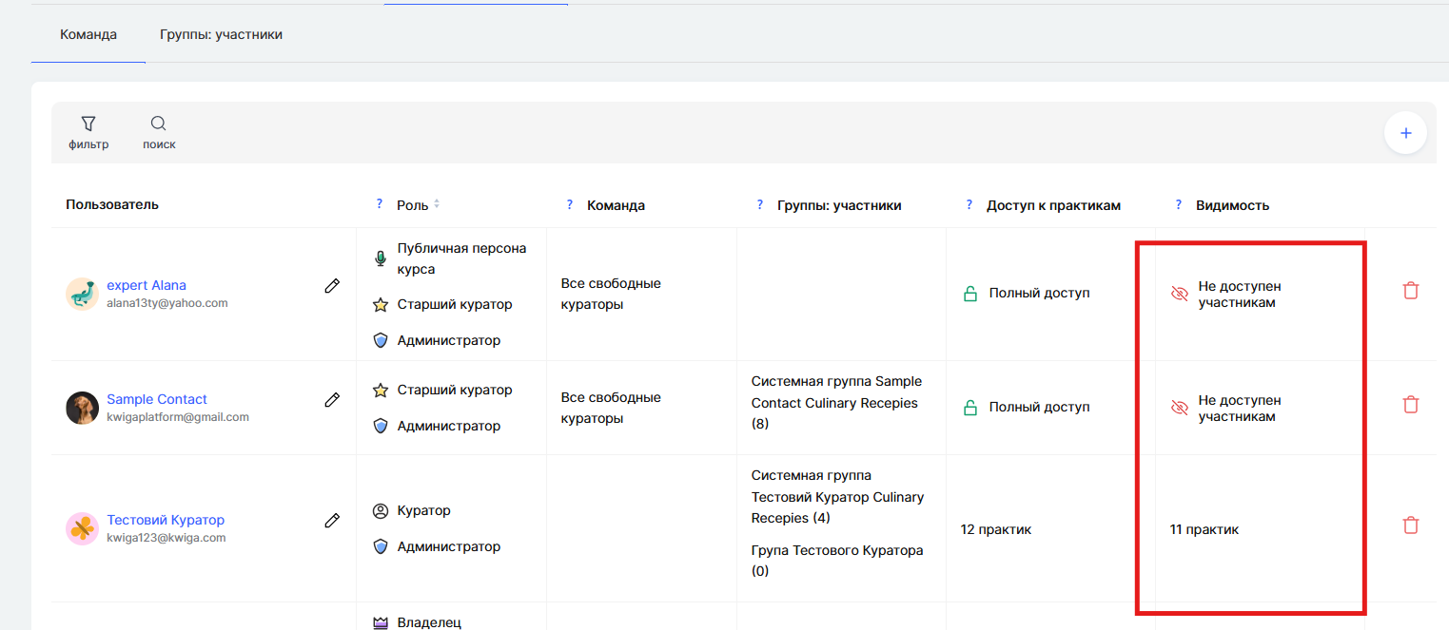Select the Команда tab
Image resolution: width=1449 pixels, height=630 pixels.
88,34
